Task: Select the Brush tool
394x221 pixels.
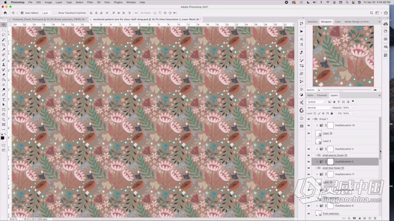Action: click(3, 60)
